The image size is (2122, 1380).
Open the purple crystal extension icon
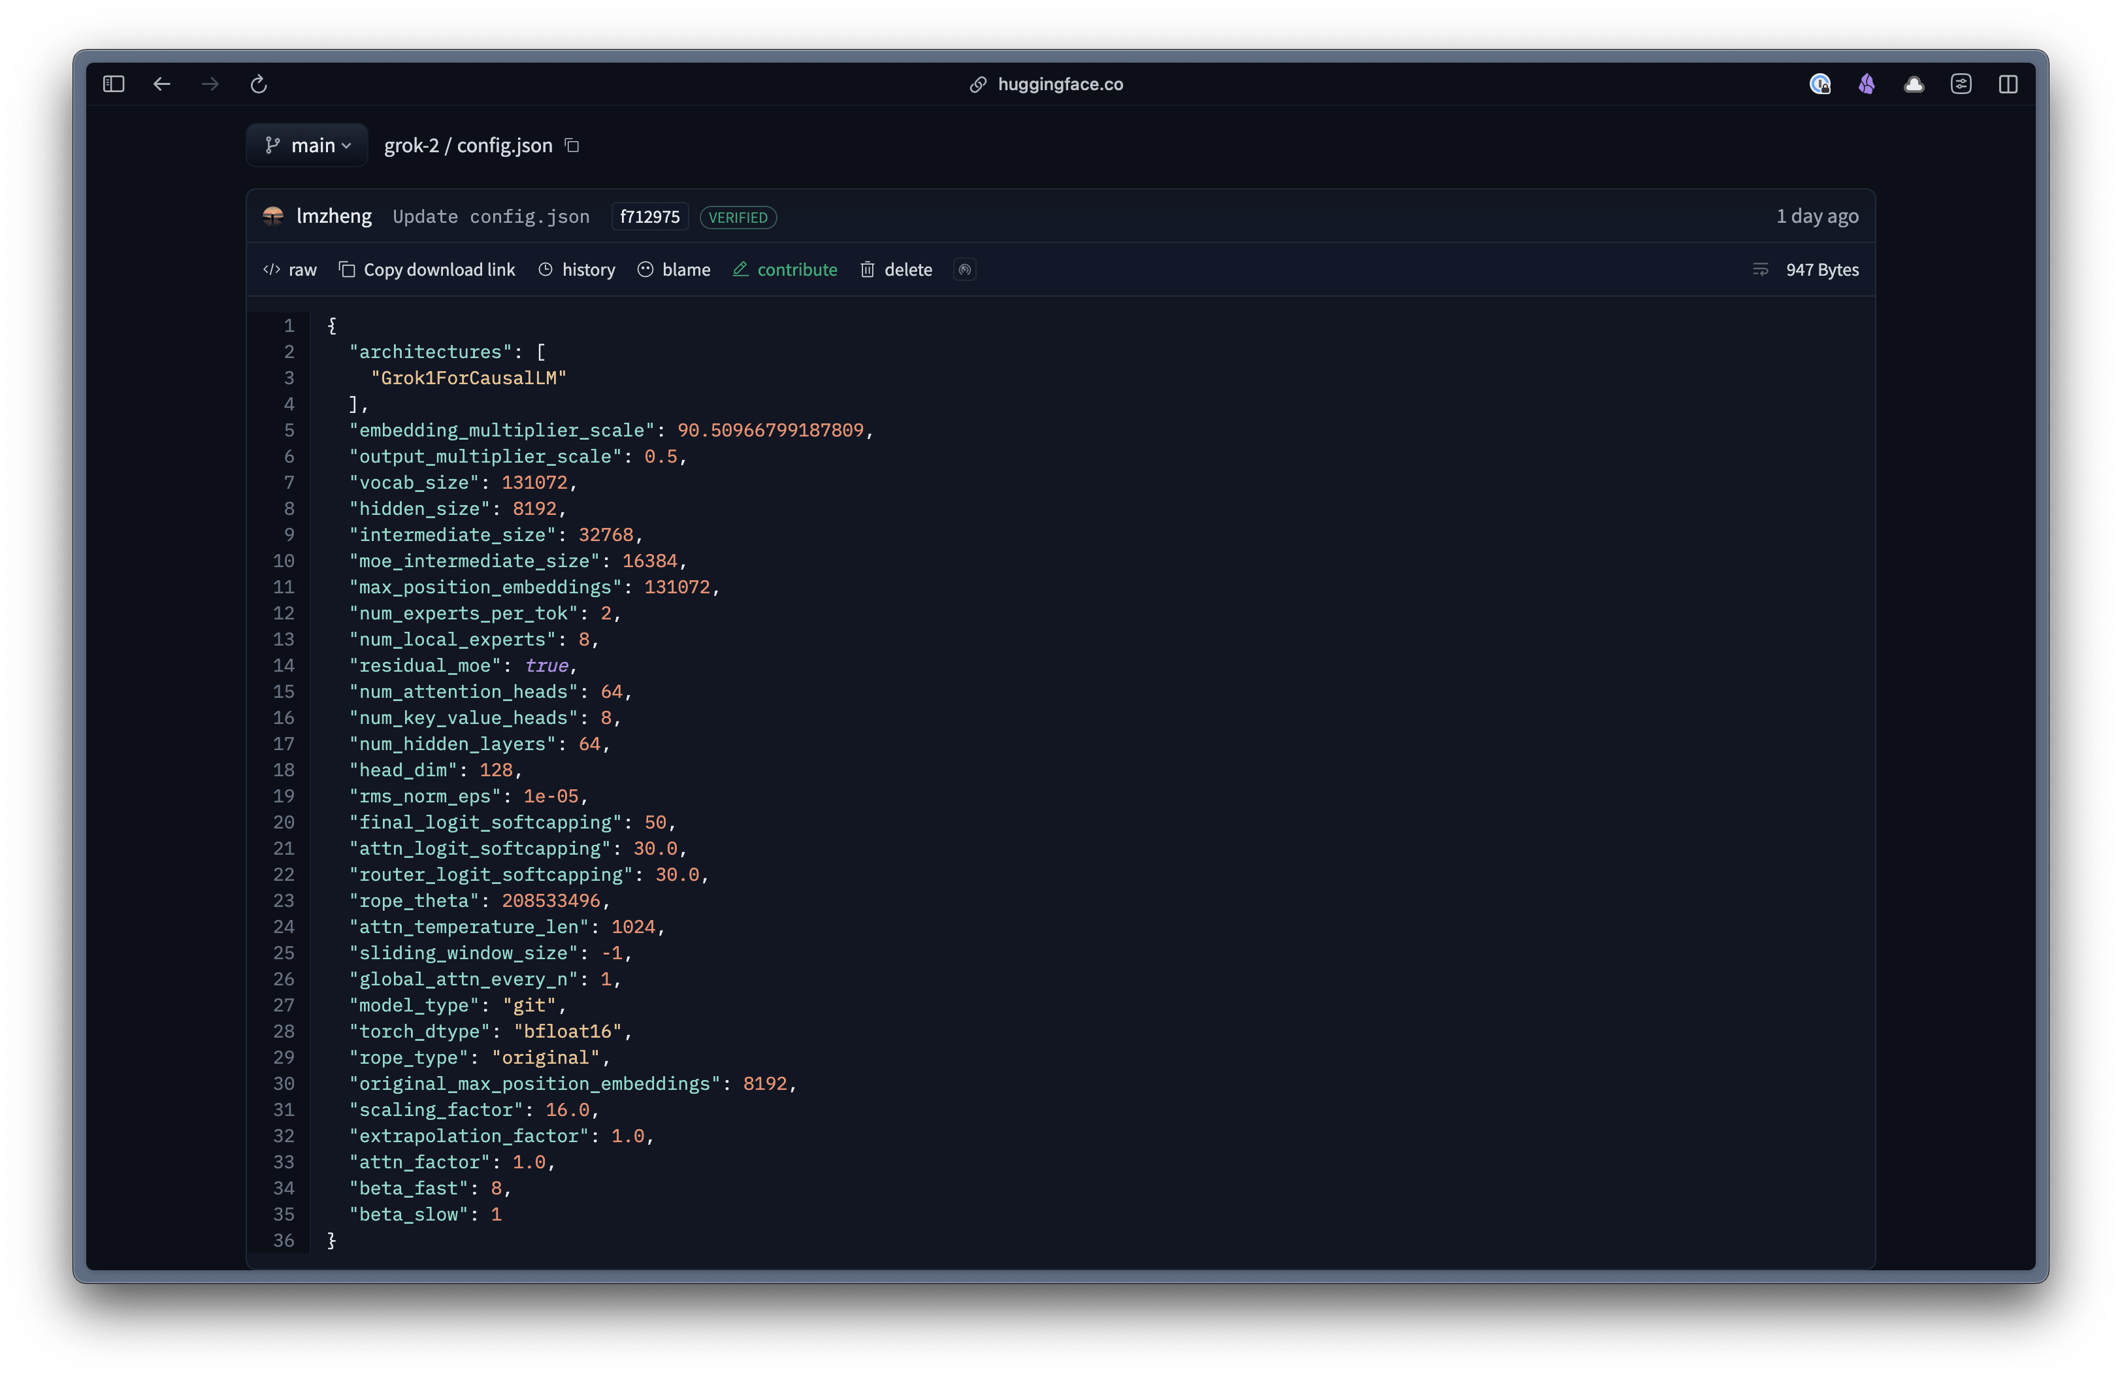coord(1867,84)
